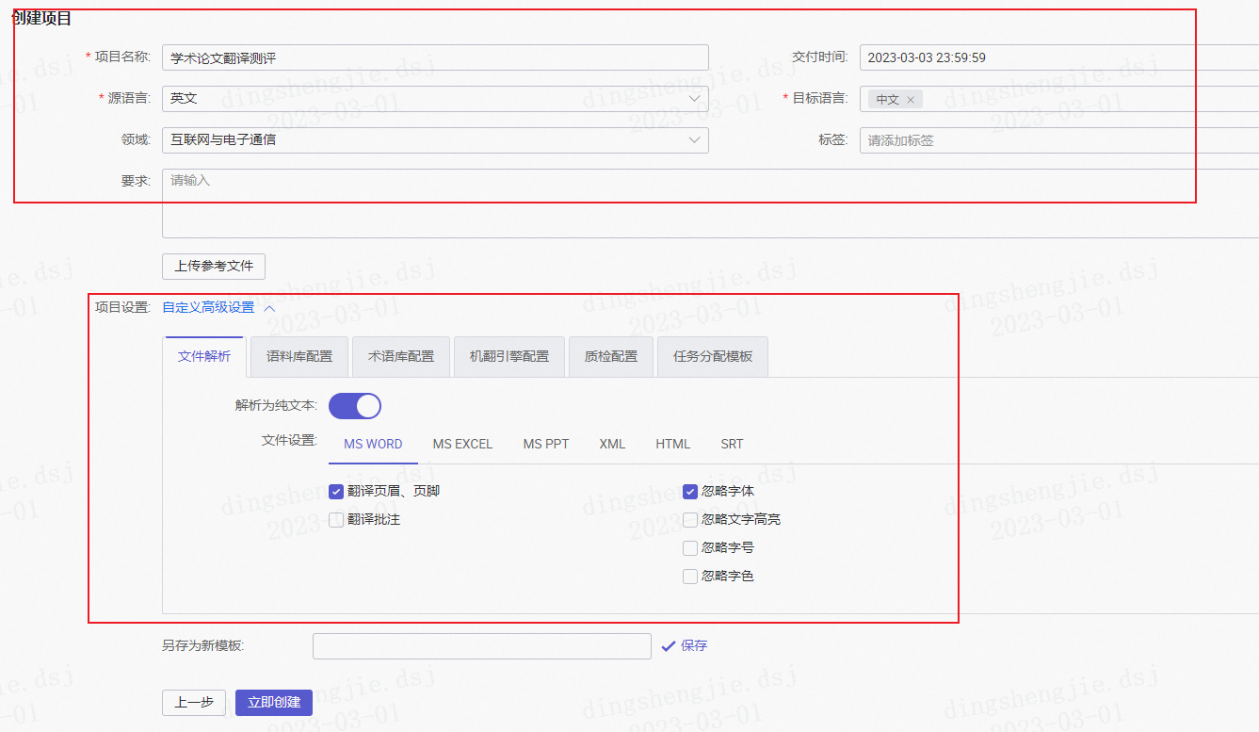1259x732 pixels.
Task: Uncheck the 忽略字体 option
Action: tap(689, 491)
